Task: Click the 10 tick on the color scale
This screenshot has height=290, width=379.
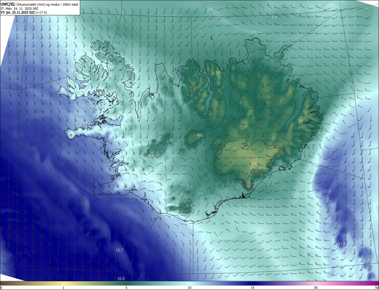Action: (x=189, y=288)
